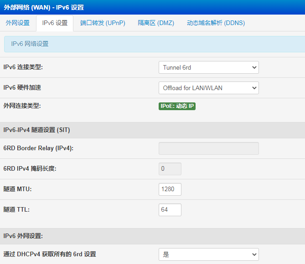The height and width of the screenshot is (264, 305).
Task: Select the IPv6 设置 tab
Action: (x=55, y=23)
